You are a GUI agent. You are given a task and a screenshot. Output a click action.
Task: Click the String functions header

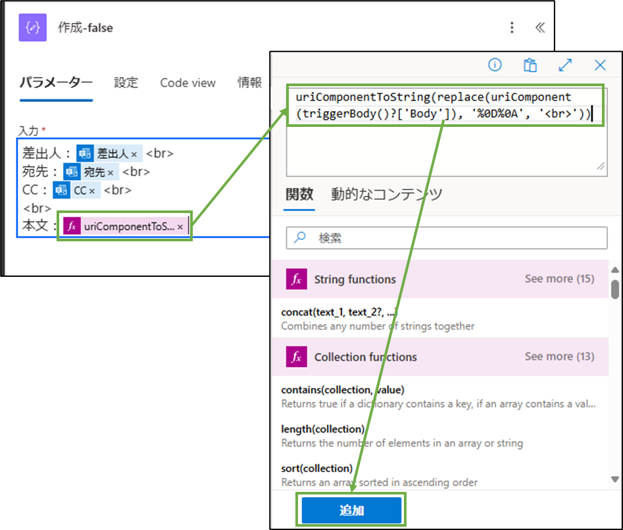(x=440, y=279)
